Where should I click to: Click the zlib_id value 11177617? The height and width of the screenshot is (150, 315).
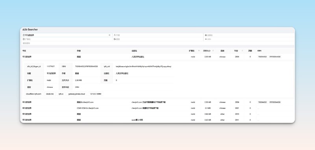point(50,66)
